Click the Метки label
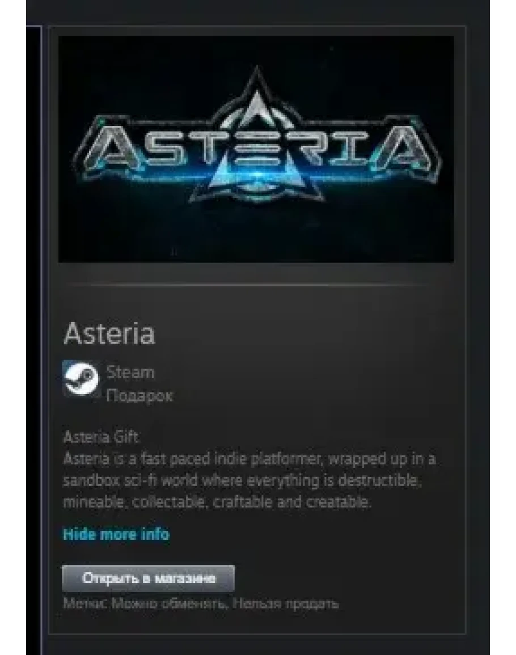 click(85, 603)
